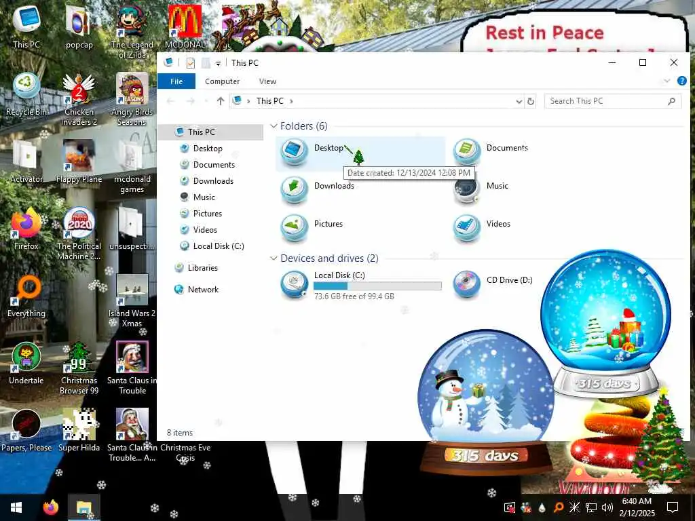This screenshot has height=521, width=695.
Task: Open CD Drive (D:)
Action: [493, 285]
